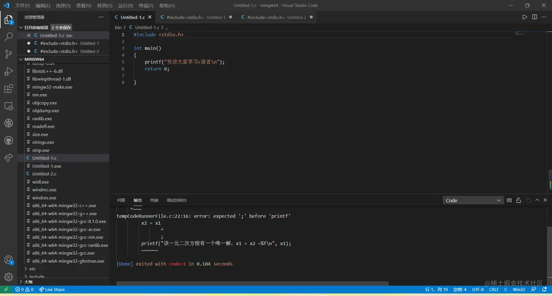
Task: Select x86_64-w64-mingw32-gcc.exe in the file tree
Action: [63, 253]
